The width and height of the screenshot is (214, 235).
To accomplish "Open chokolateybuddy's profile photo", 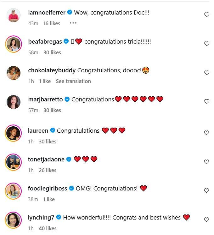I will point(14,73).
